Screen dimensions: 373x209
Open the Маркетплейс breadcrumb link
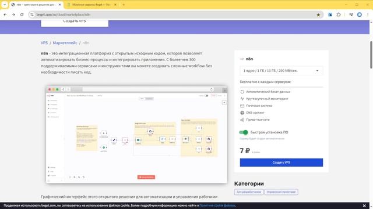click(x=65, y=43)
